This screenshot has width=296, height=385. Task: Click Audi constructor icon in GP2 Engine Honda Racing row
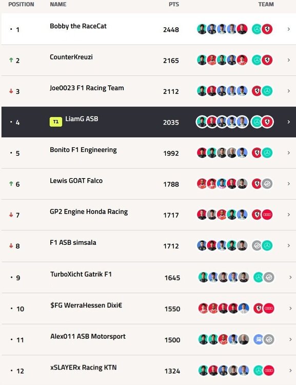coord(267,215)
